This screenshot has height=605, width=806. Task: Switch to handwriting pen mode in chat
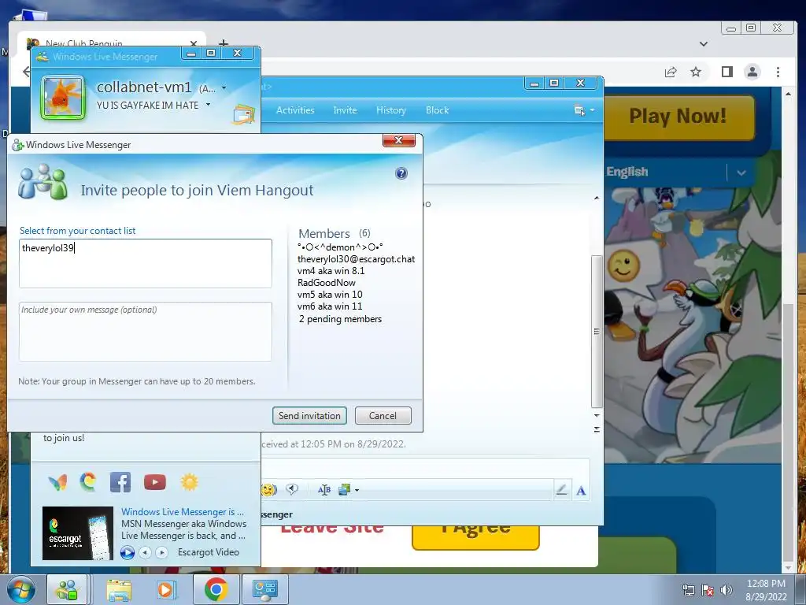(x=561, y=490)
